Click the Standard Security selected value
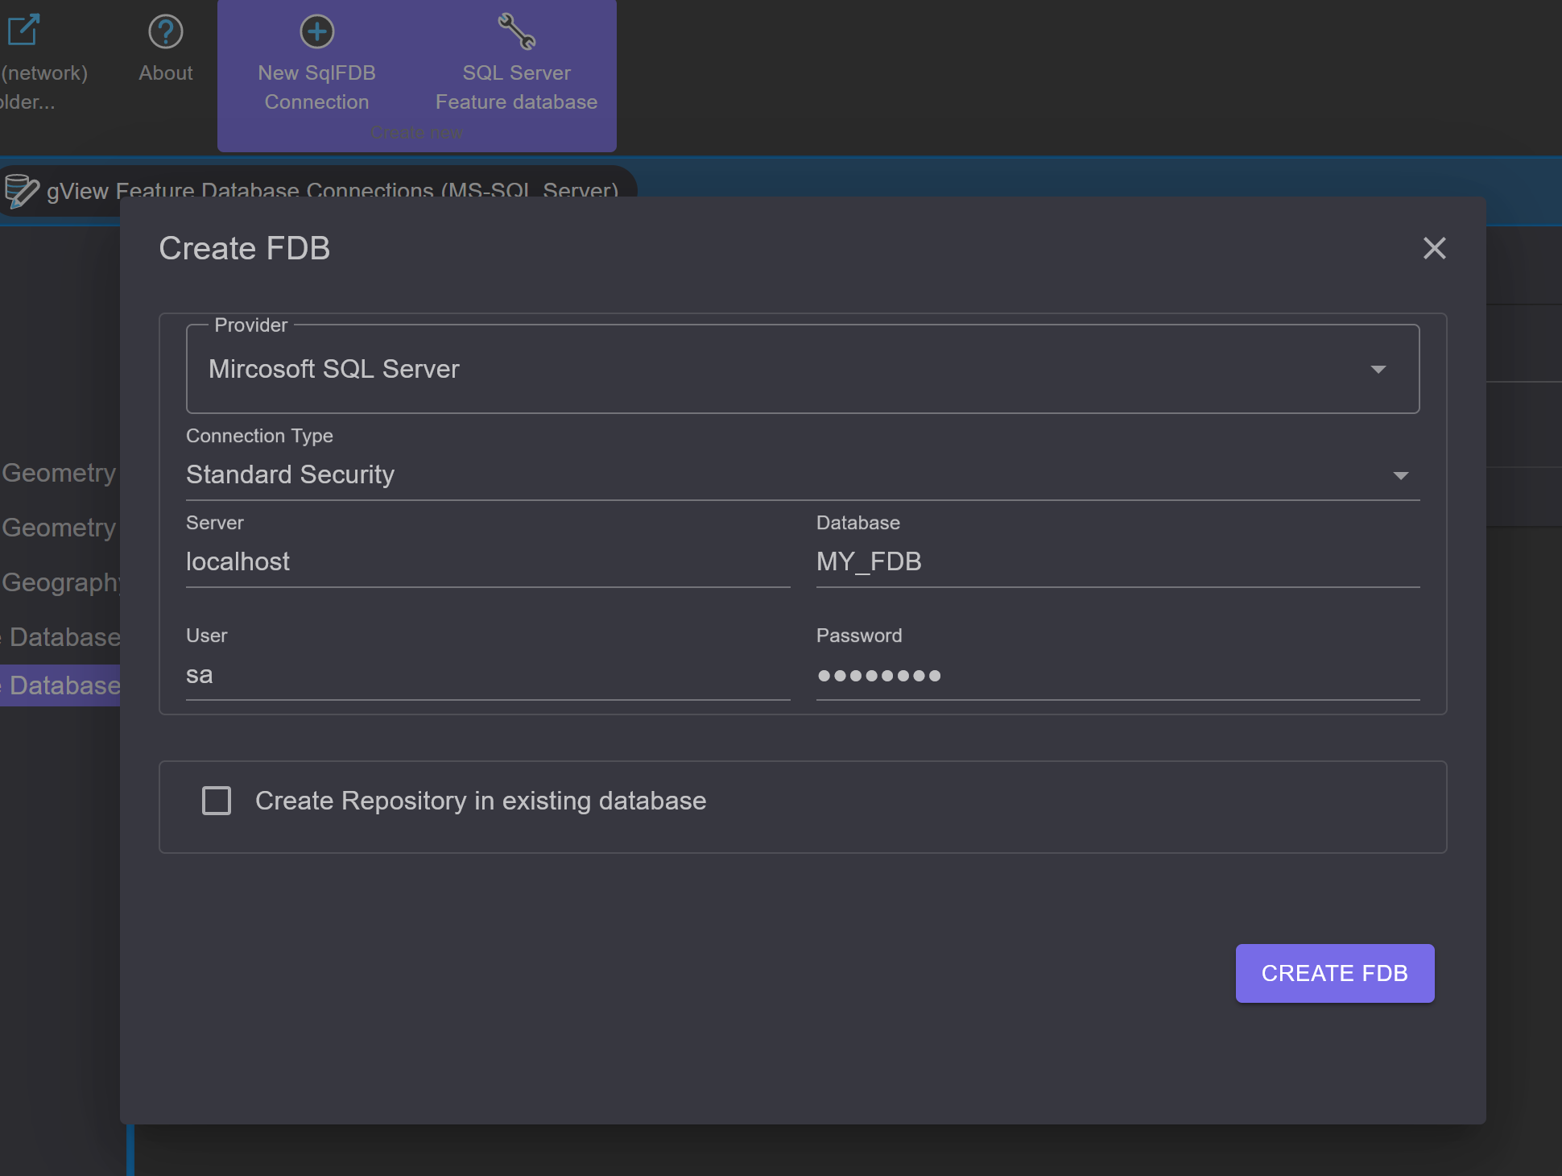1562x1176 pixels. 290,474
